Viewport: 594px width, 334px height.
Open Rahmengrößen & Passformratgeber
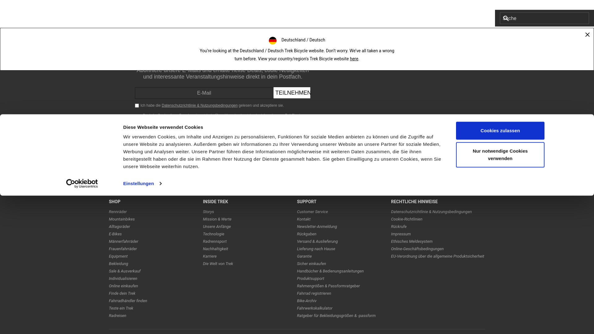(328, 286)
